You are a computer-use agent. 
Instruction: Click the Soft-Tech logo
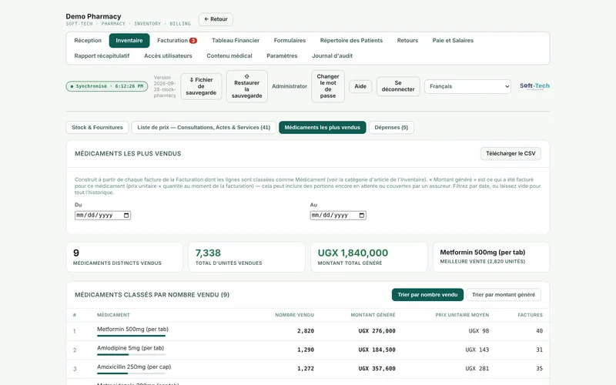(534, 86)
